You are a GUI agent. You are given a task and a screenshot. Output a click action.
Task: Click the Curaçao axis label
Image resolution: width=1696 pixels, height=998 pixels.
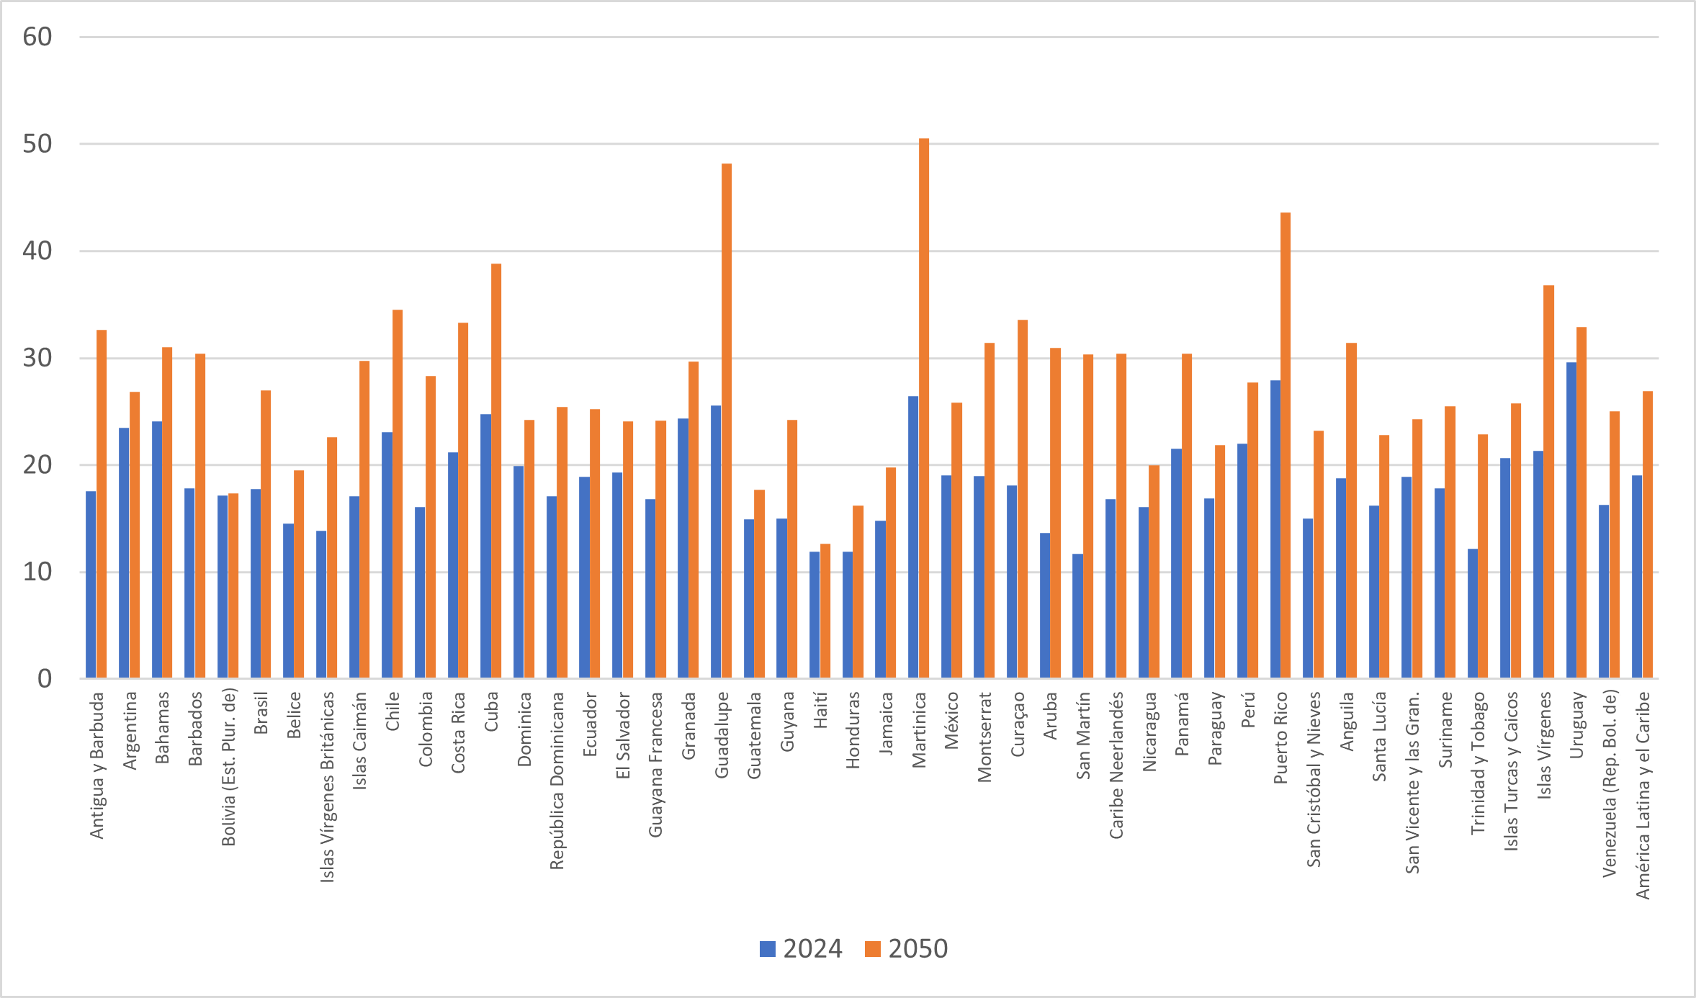[1018, 724]
